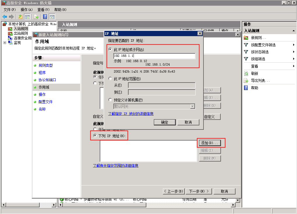297x214 pixels.
Task: Select the 此 IP 地址范围 radio button
Action: [110, 78]
